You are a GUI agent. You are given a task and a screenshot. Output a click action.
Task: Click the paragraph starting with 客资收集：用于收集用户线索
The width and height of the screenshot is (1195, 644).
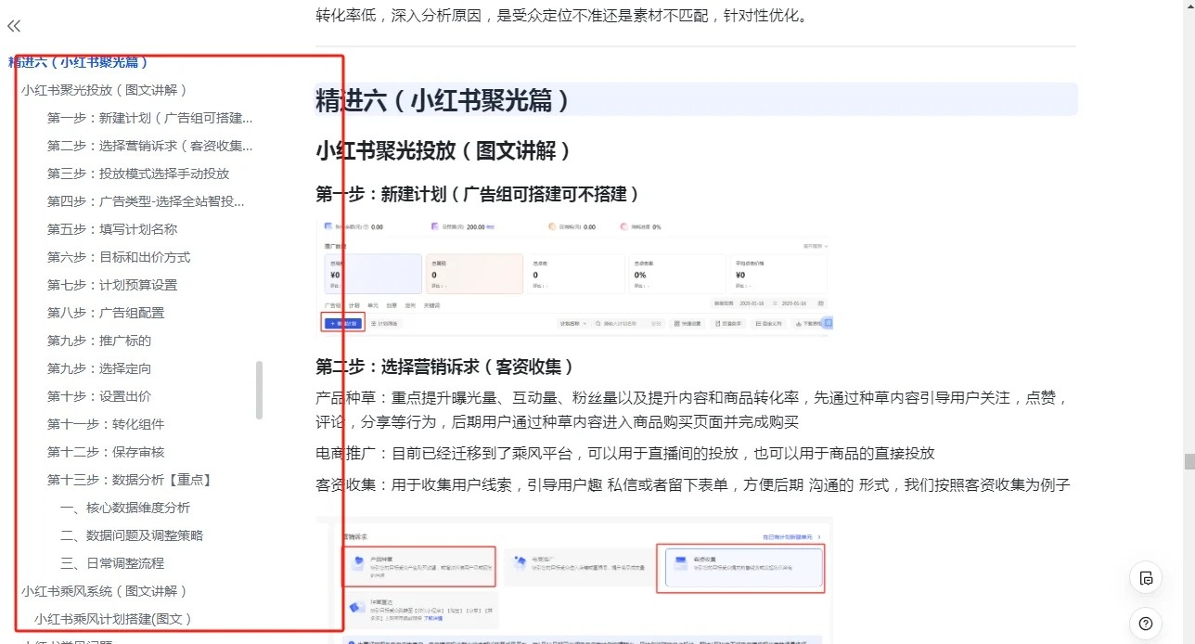(x=693, y=484)
